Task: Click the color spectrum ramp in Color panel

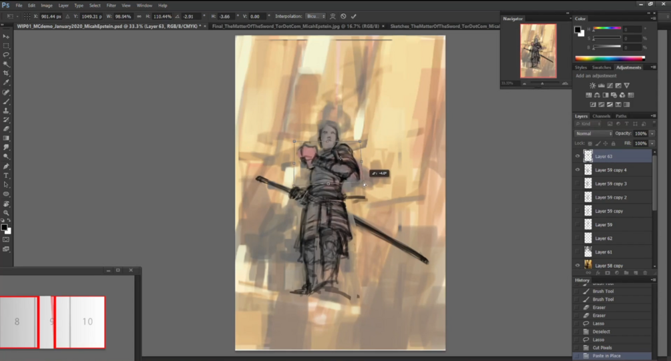Action: (x=610, y=58)
